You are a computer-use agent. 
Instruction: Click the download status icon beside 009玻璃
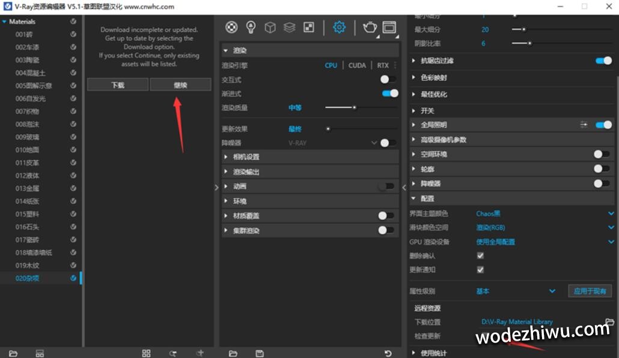(73, 137)
